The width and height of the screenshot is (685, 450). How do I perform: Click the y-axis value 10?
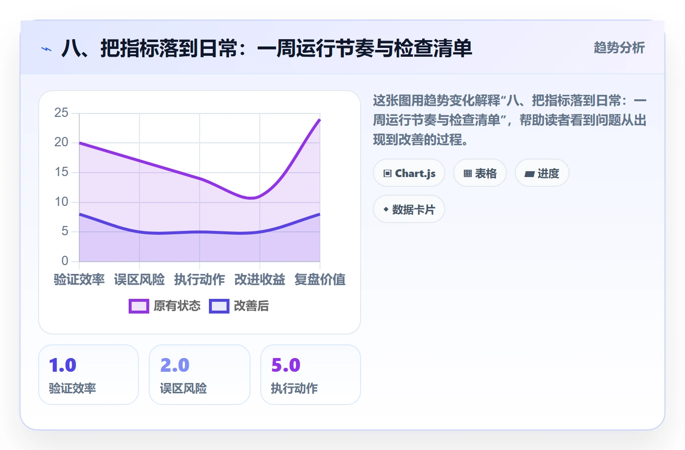click(x=61, y=202)
